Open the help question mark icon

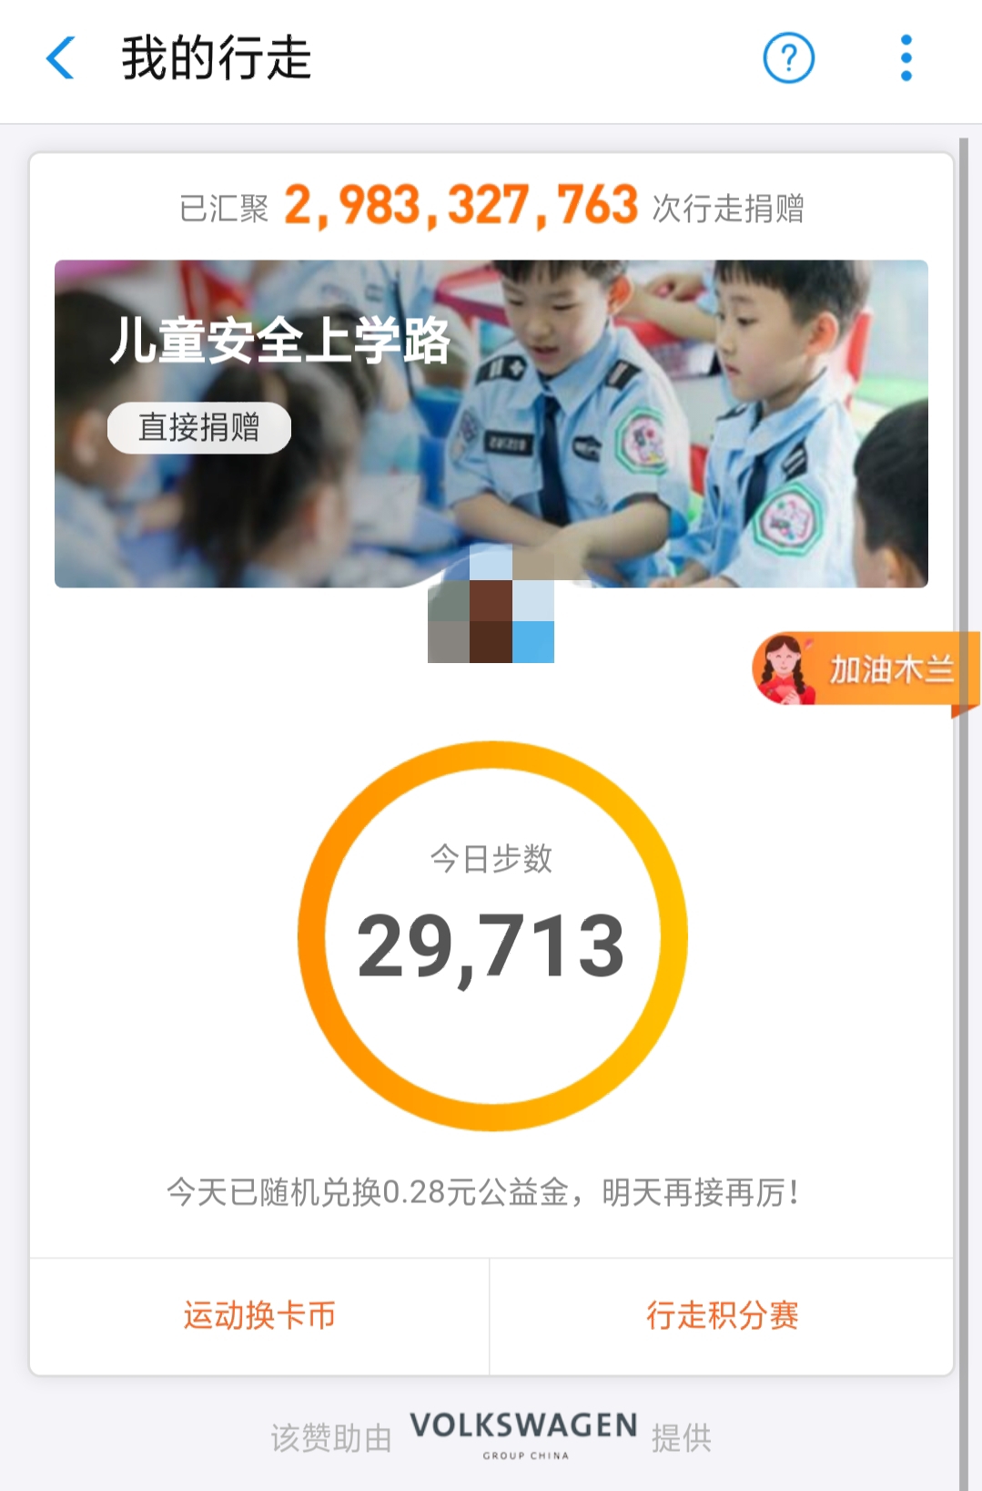788,58
